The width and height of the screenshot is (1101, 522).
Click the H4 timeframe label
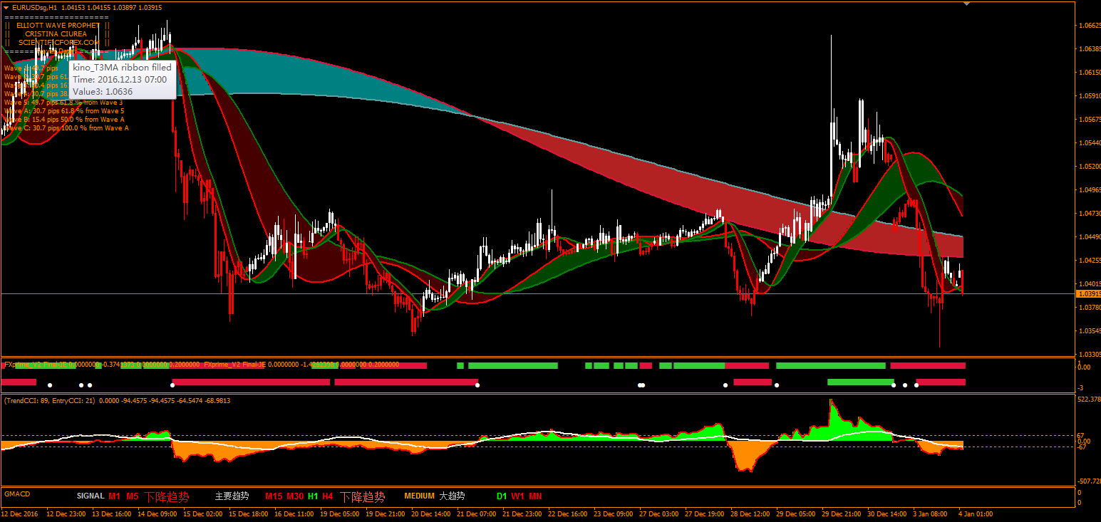click(x=328, y=496)
